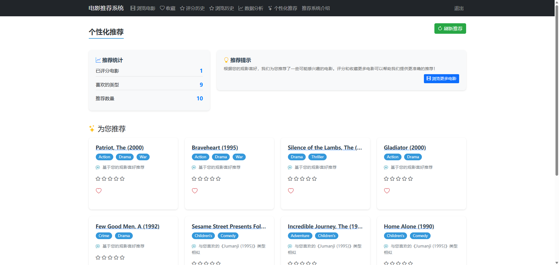Click Crime tag on Few Good Men card

click(104, 236)
